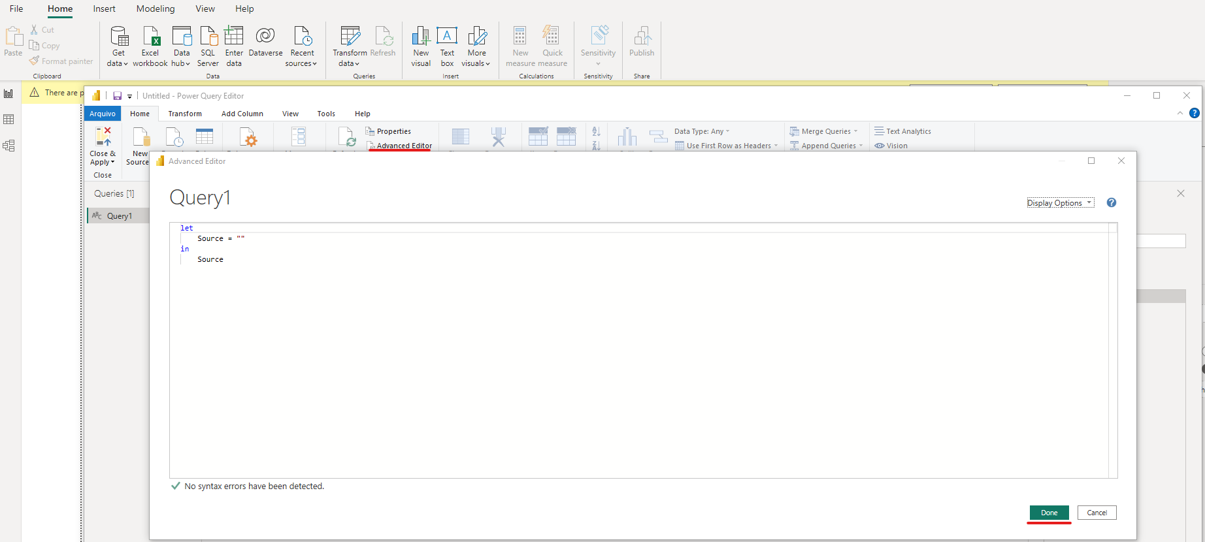This screenshot has width=1205, height=542.
Task: Click Copy in Clipboard group
Action: 44,46
